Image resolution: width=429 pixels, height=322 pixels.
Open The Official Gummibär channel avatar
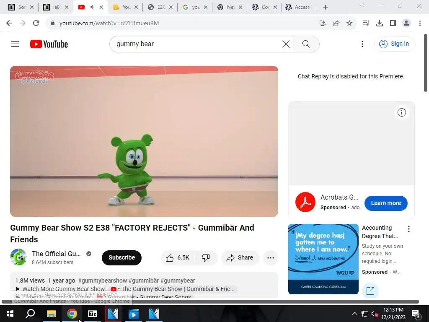click(x=18, y=257)
